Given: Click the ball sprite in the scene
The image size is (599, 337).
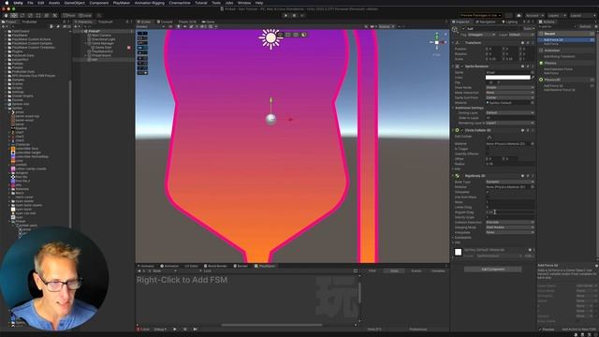Looking at the screenshot, I should [270, 119].
